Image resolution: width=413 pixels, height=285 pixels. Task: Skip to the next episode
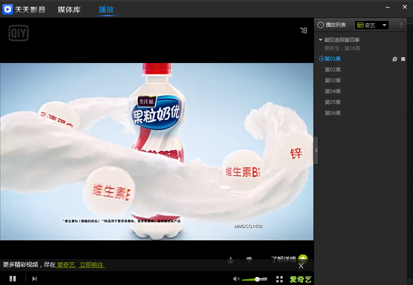coord(35,279)
